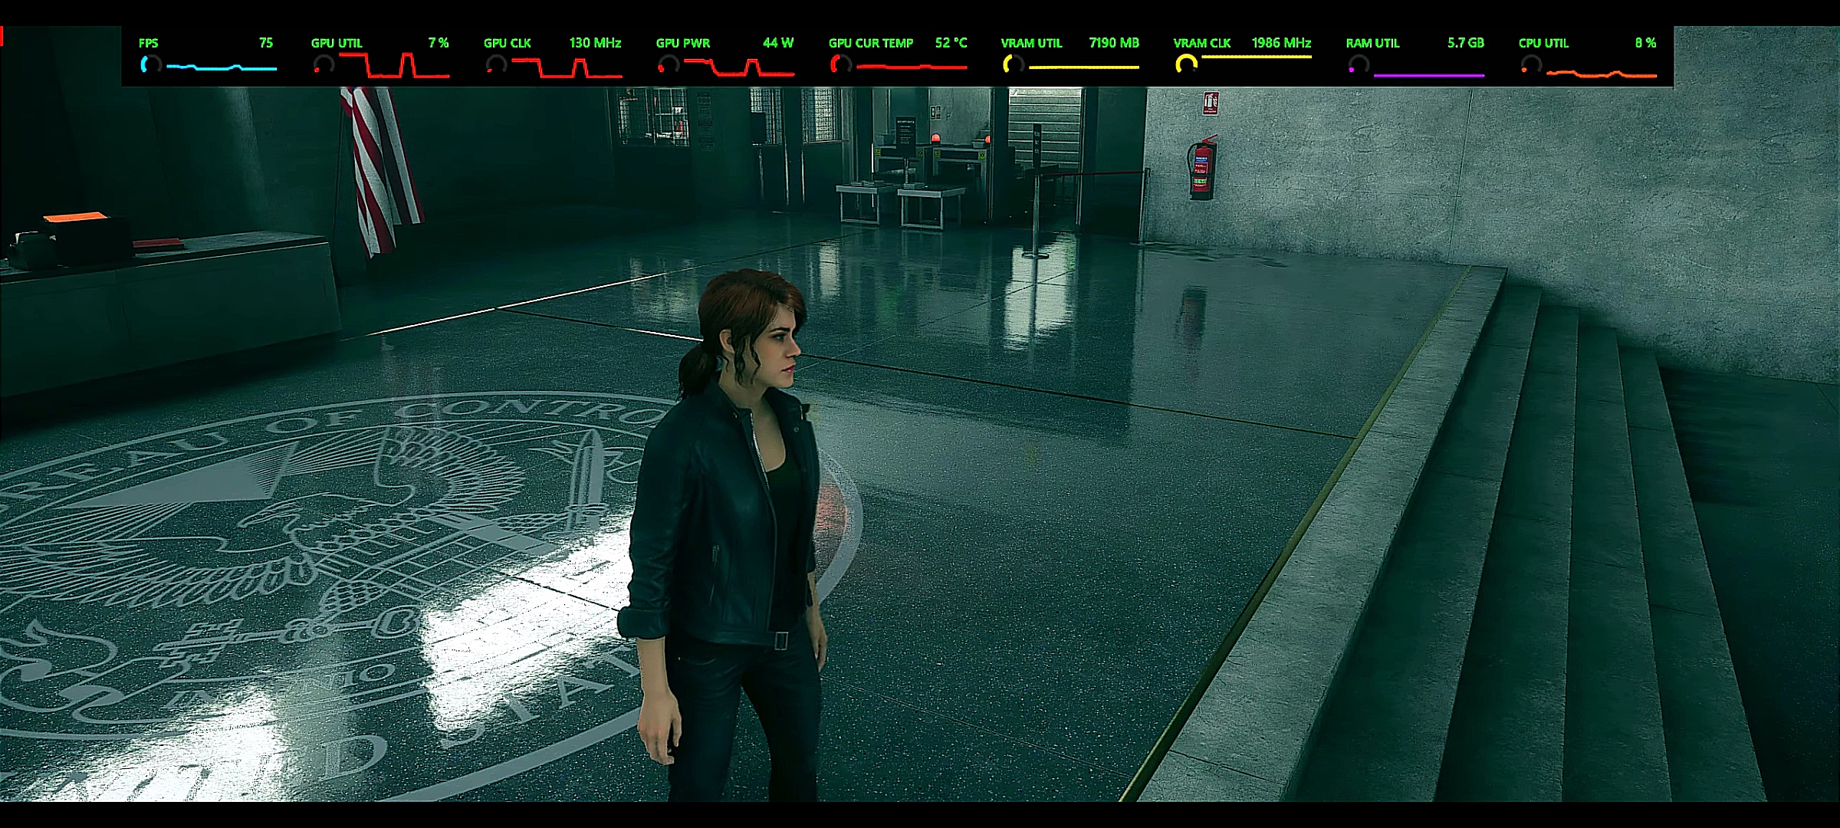Click the CPU UTIL gauge ring icon
This screenshot has width=1840, height=828.
pyautogui.click(x=1530, y=65)
